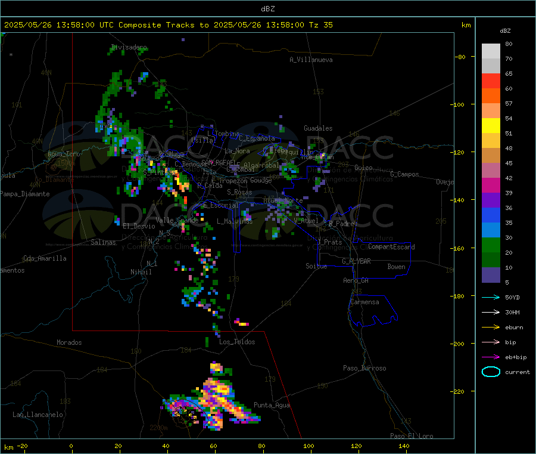Click the 'Carmensa' map label

click(x=364, y=302)
